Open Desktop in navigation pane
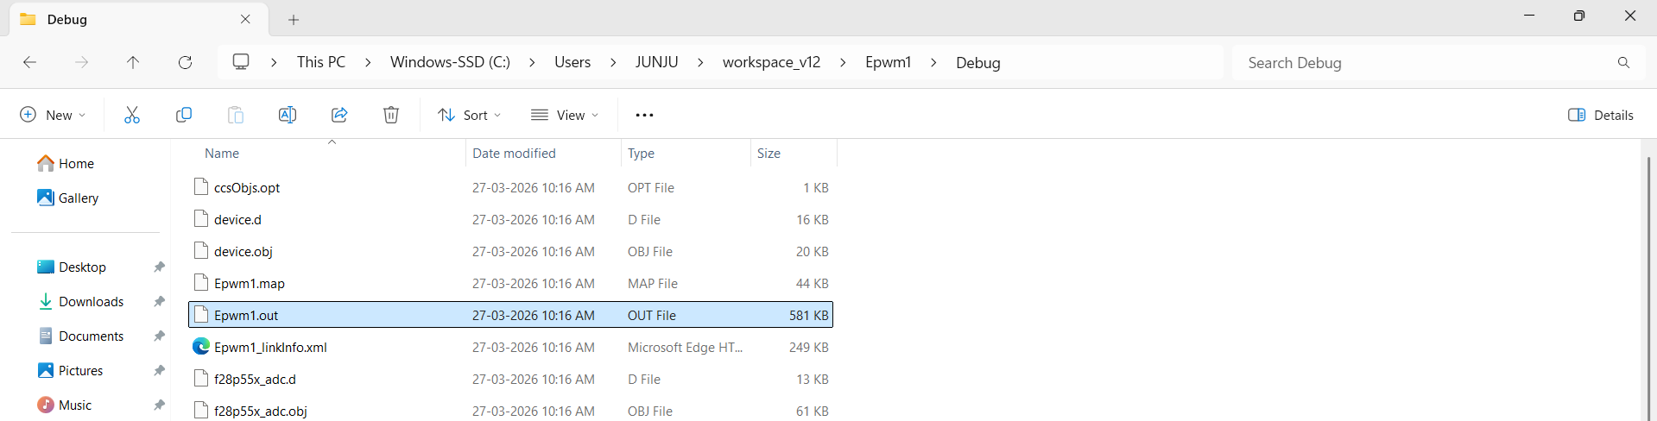The height and width of the screenshot is (421, 1657). (x=72, y=267)
